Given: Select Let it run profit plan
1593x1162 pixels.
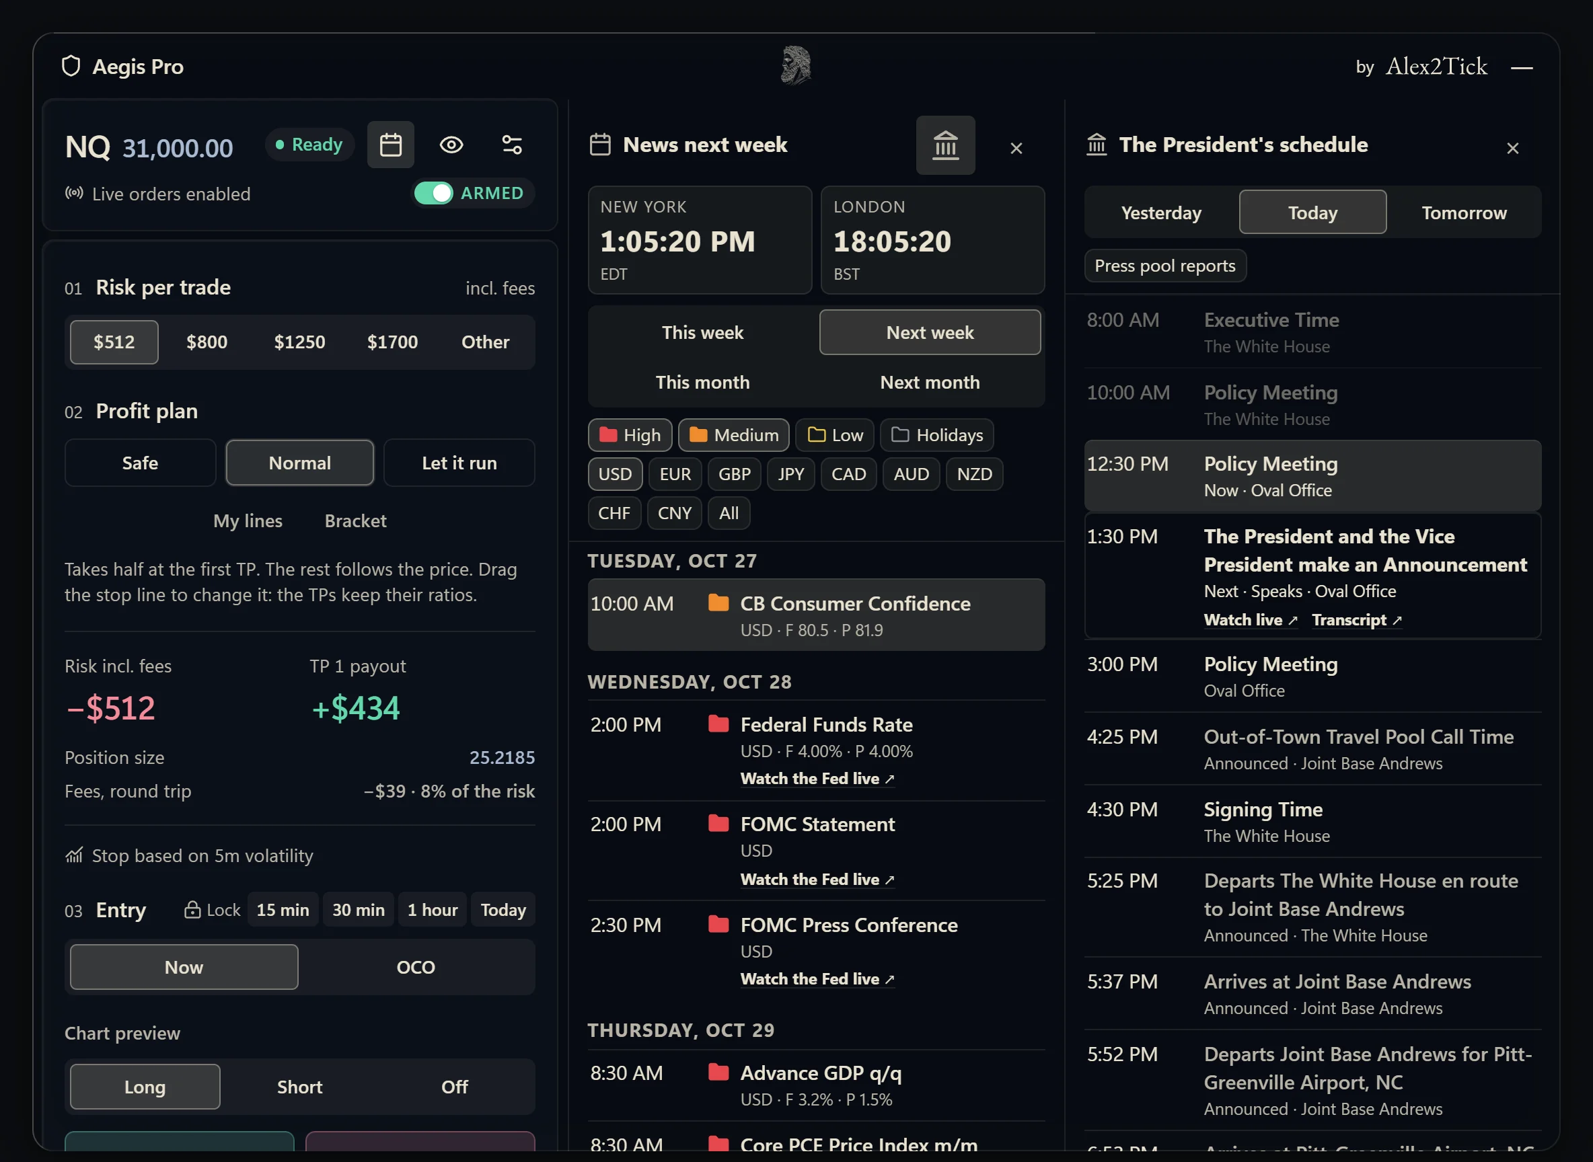Looking at the screenshot, I should pos(459,463).
